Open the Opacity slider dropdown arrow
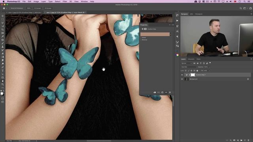The height and width of the screenshot is (142, 253). click(210, 67)
